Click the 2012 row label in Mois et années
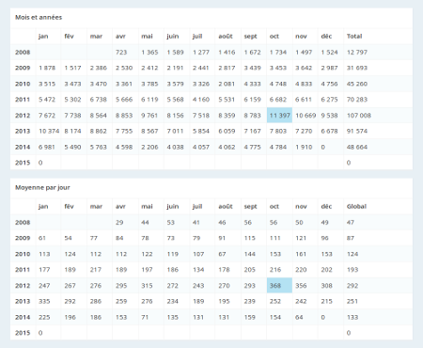423x348 pixels. point(23,116)
